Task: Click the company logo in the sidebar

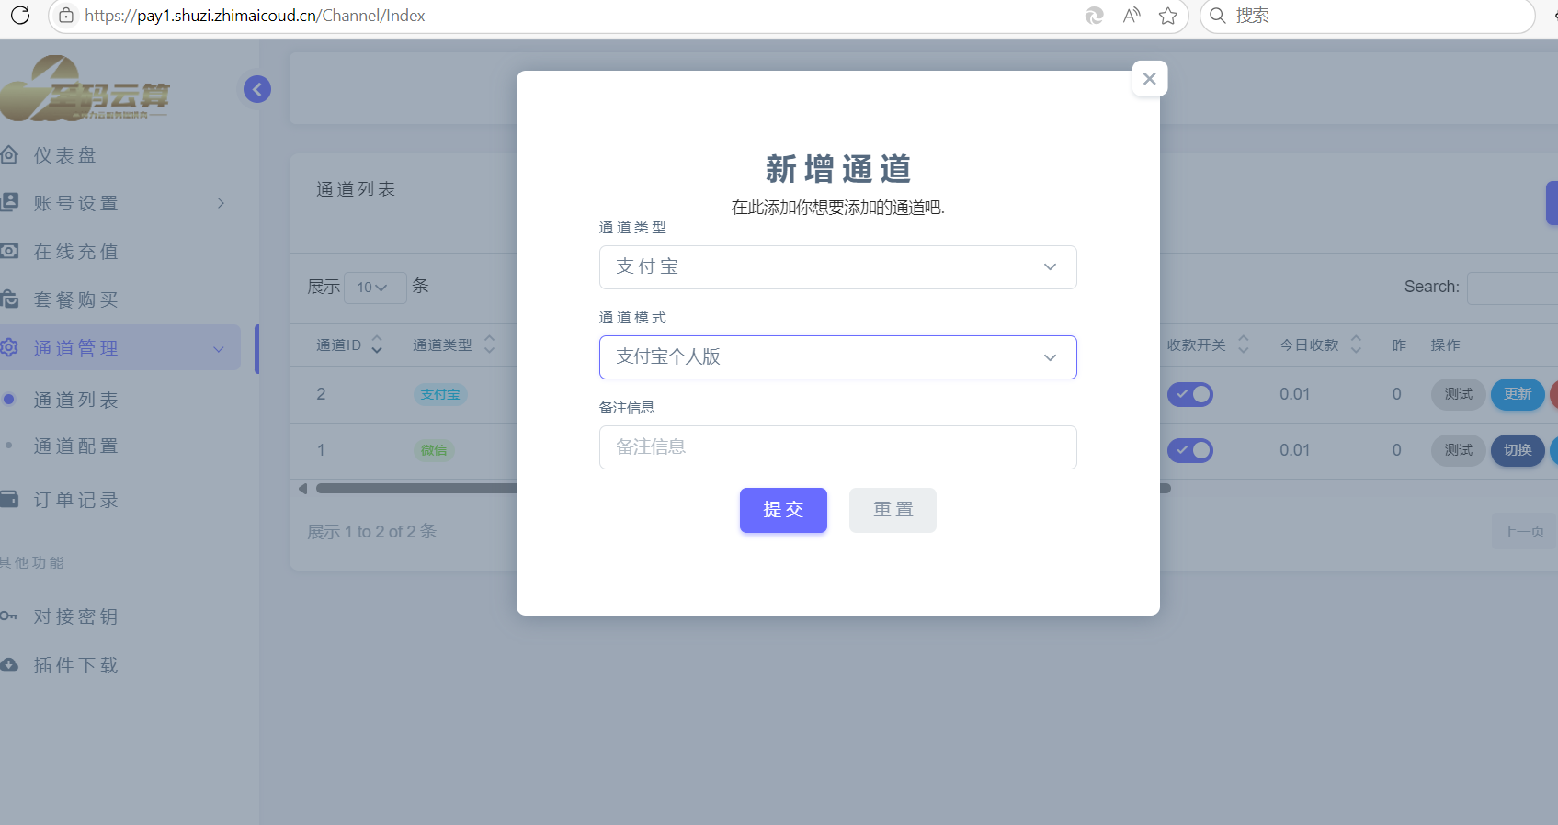Action: point(85,89)
